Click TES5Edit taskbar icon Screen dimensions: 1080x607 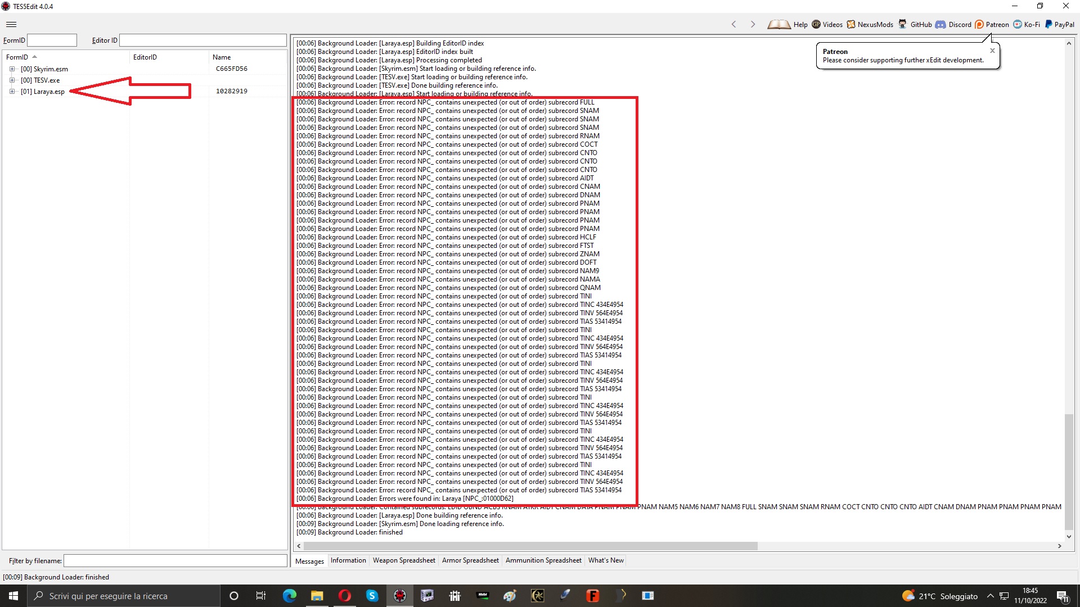click(399, 596)
